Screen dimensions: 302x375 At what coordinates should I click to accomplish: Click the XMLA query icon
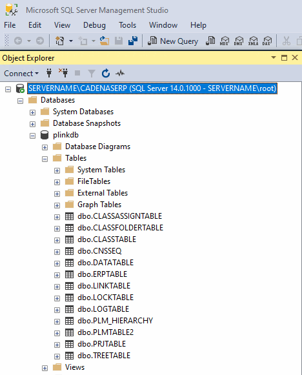click(x=253, y=41)
